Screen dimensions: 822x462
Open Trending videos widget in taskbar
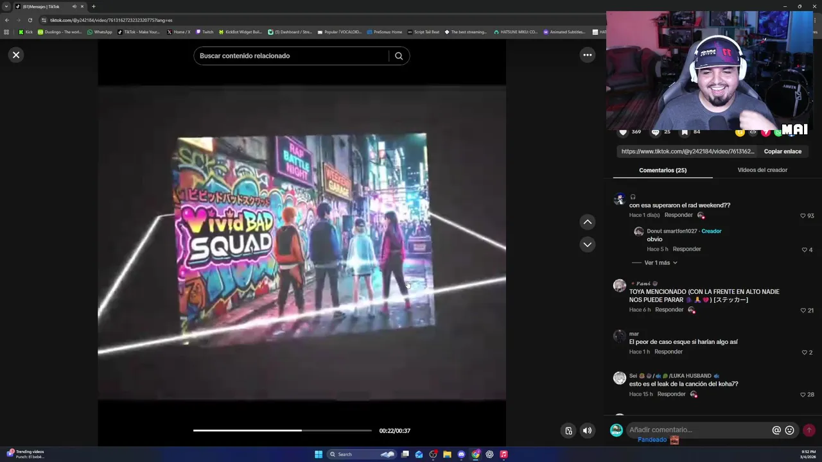26,454
